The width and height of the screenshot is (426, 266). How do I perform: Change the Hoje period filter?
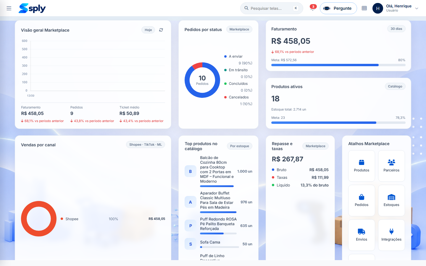tap(148, 30)
